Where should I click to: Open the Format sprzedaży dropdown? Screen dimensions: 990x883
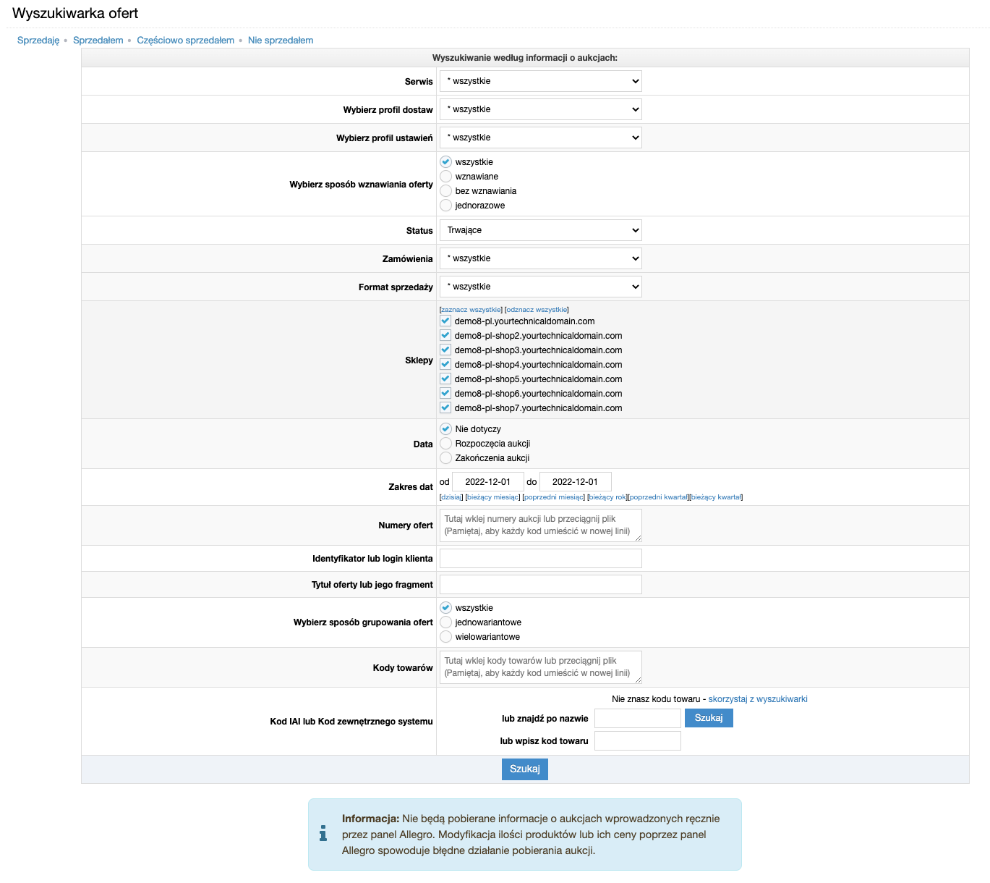tap(541, 287)
